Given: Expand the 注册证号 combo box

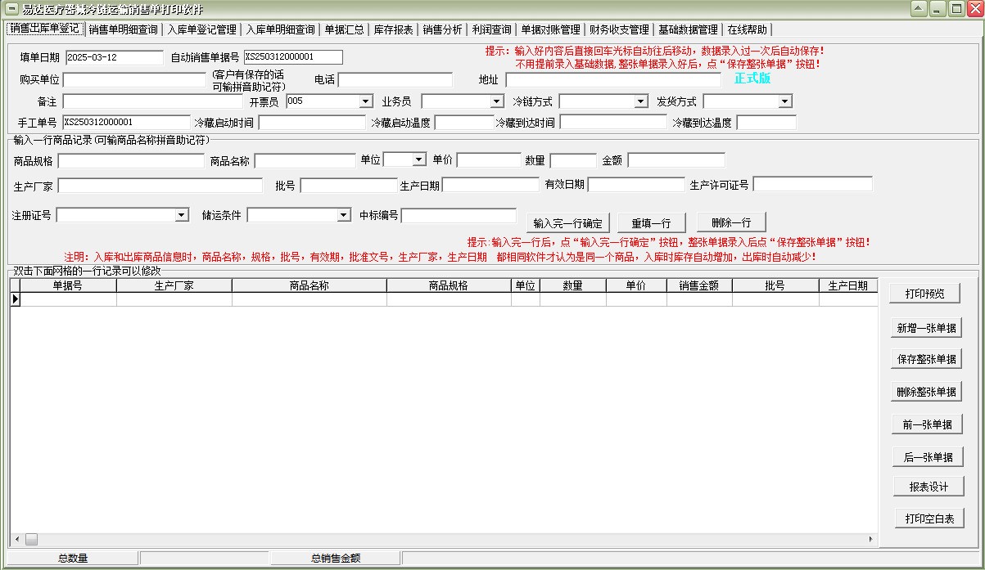Looking at the screenshot, I should point(181,213).
